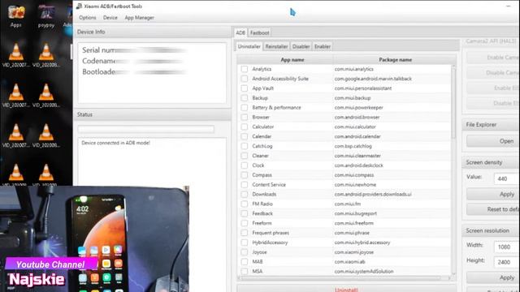Click the App name column header
Screen dimensions: 520x292
[x=292, y=59]
